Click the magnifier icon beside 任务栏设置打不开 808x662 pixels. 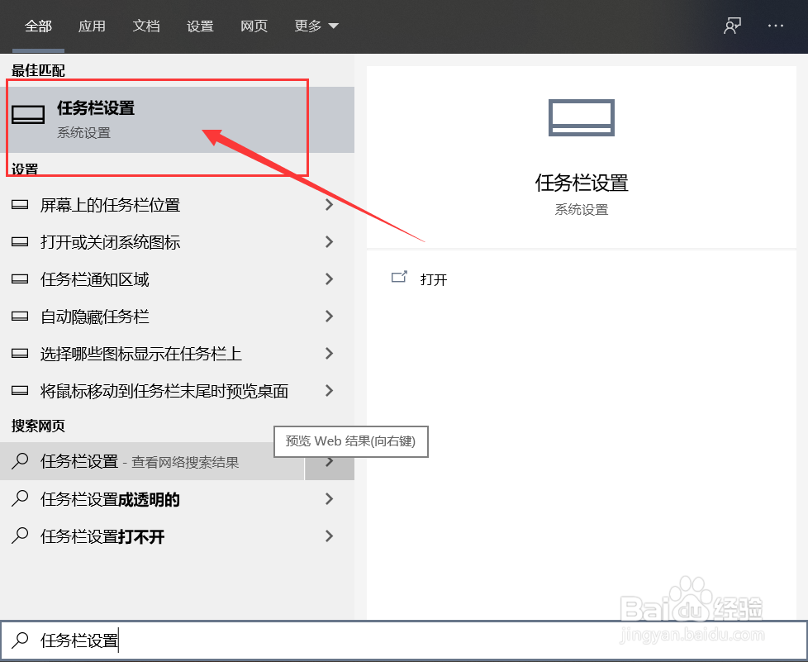(19, 536)
